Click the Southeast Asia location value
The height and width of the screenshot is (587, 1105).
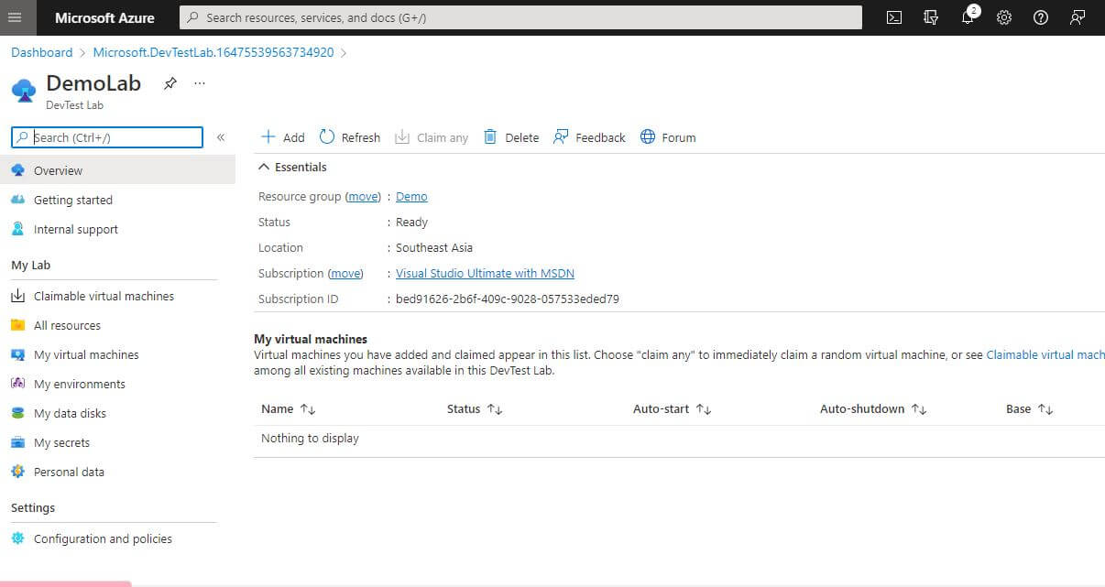(x=434, y=248)
